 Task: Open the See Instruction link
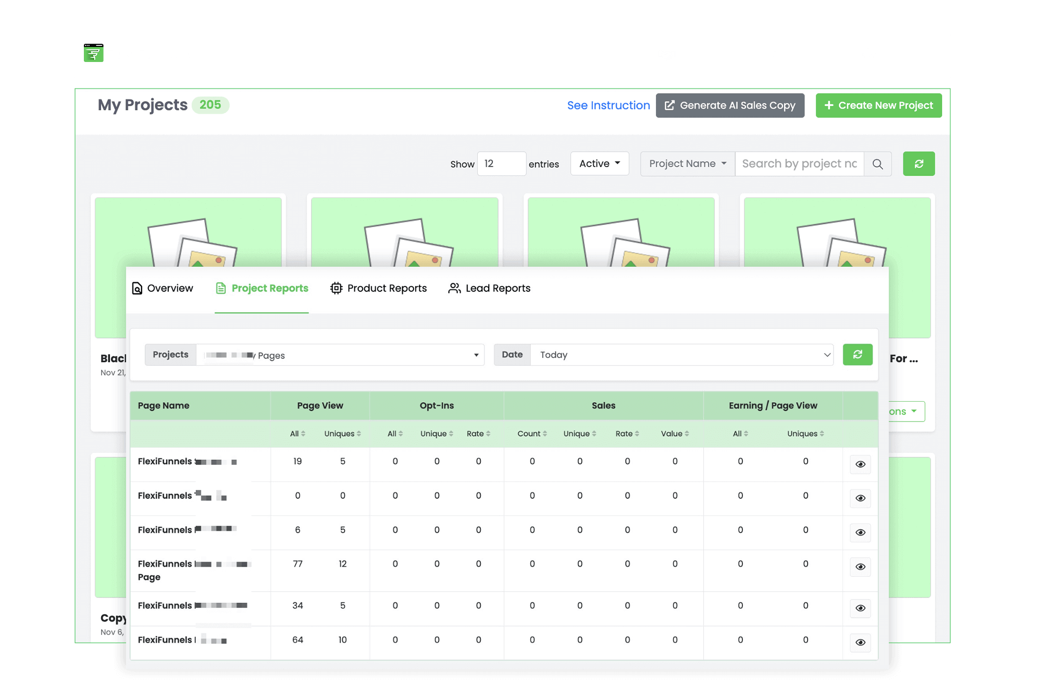(608, 105)
